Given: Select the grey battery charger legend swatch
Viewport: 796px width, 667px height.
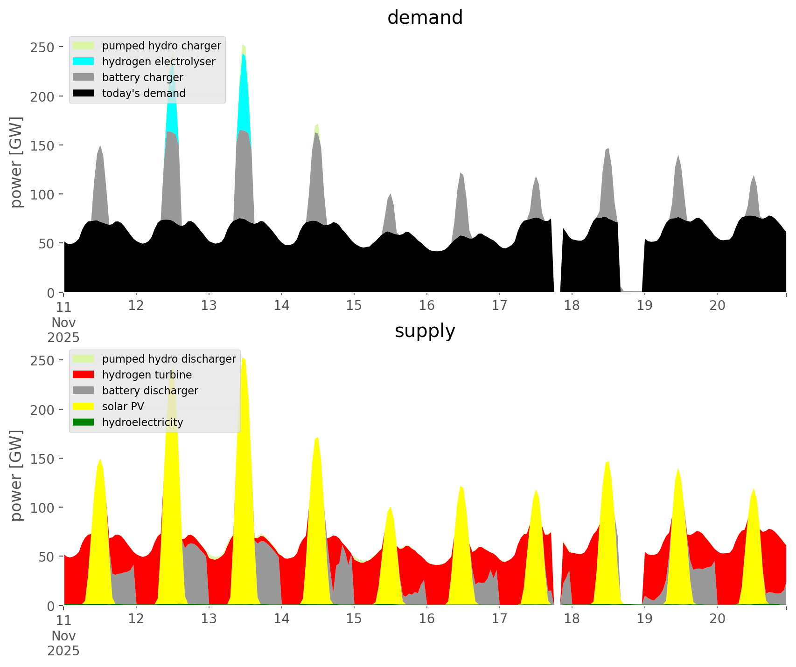Looking at the screenshot, I should (84, 77).
